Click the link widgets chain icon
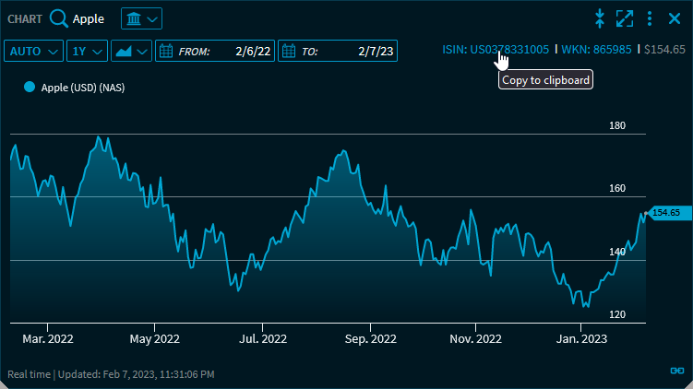The image size is (693, 389). (x=676, y=371)
